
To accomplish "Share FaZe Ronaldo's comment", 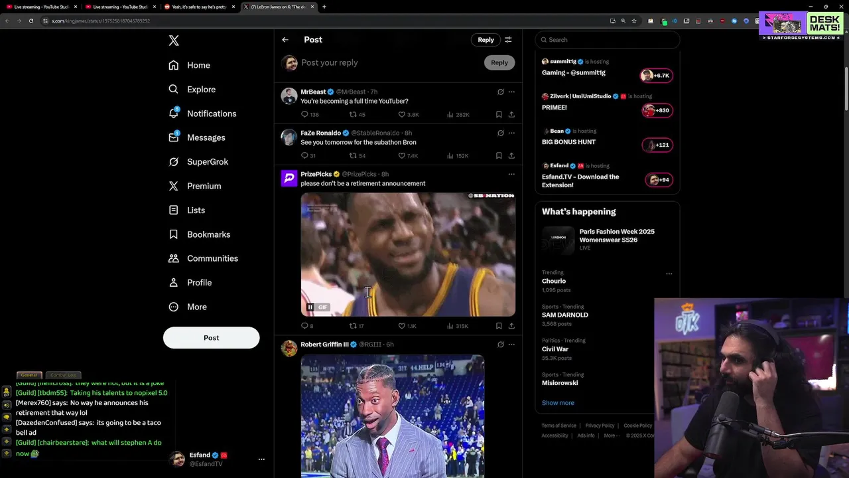I will (511, 155).
